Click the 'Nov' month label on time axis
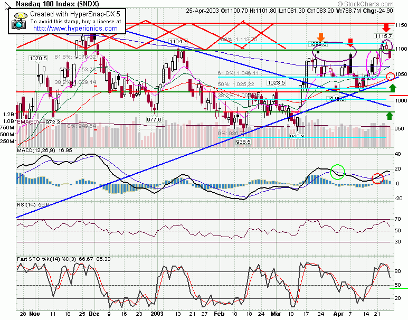 [x=34, y=314]
